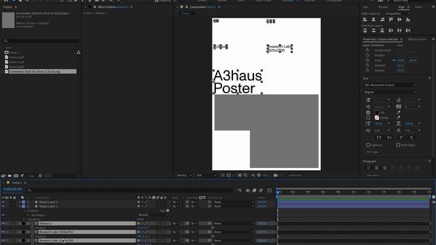Hide Research Labs 1920x2701 layer visibility

pyautogui.click(x=3, y=232)
